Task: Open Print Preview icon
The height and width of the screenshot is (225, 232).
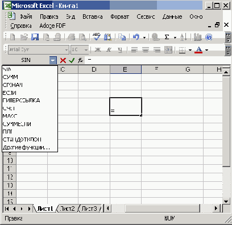Action: (x=82, y=37)
